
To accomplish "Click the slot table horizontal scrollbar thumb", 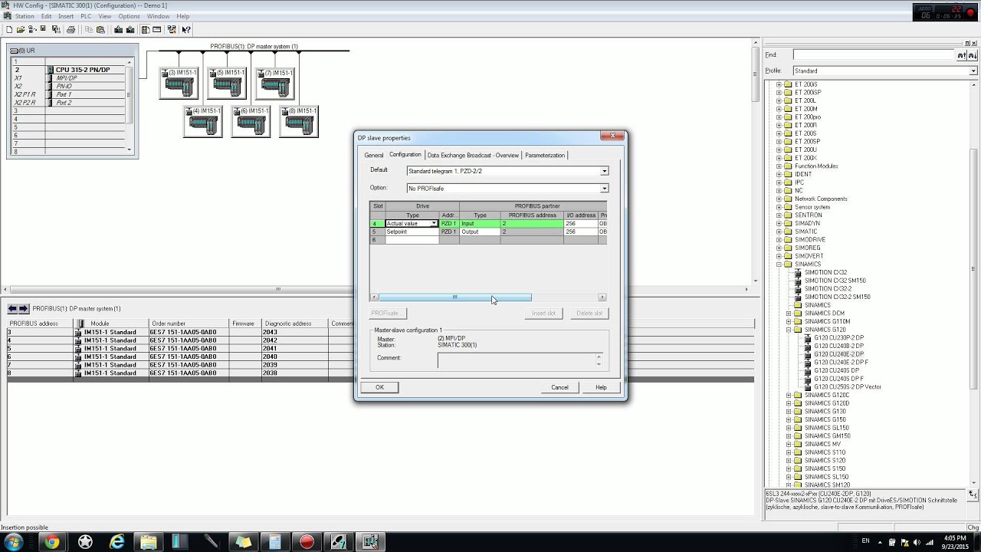I will pyautogui.click(x=454, y=297).
